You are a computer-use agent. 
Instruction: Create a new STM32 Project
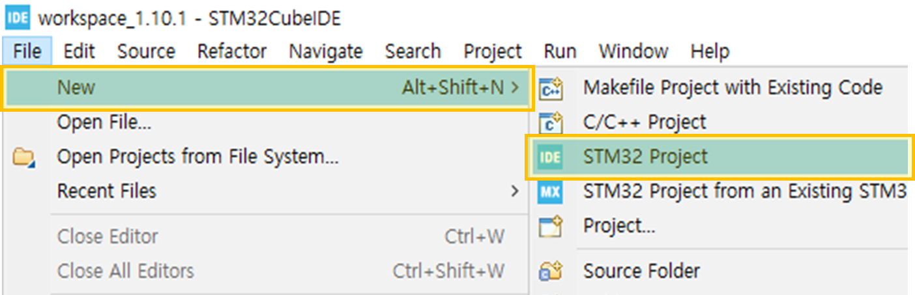point(719,157)
